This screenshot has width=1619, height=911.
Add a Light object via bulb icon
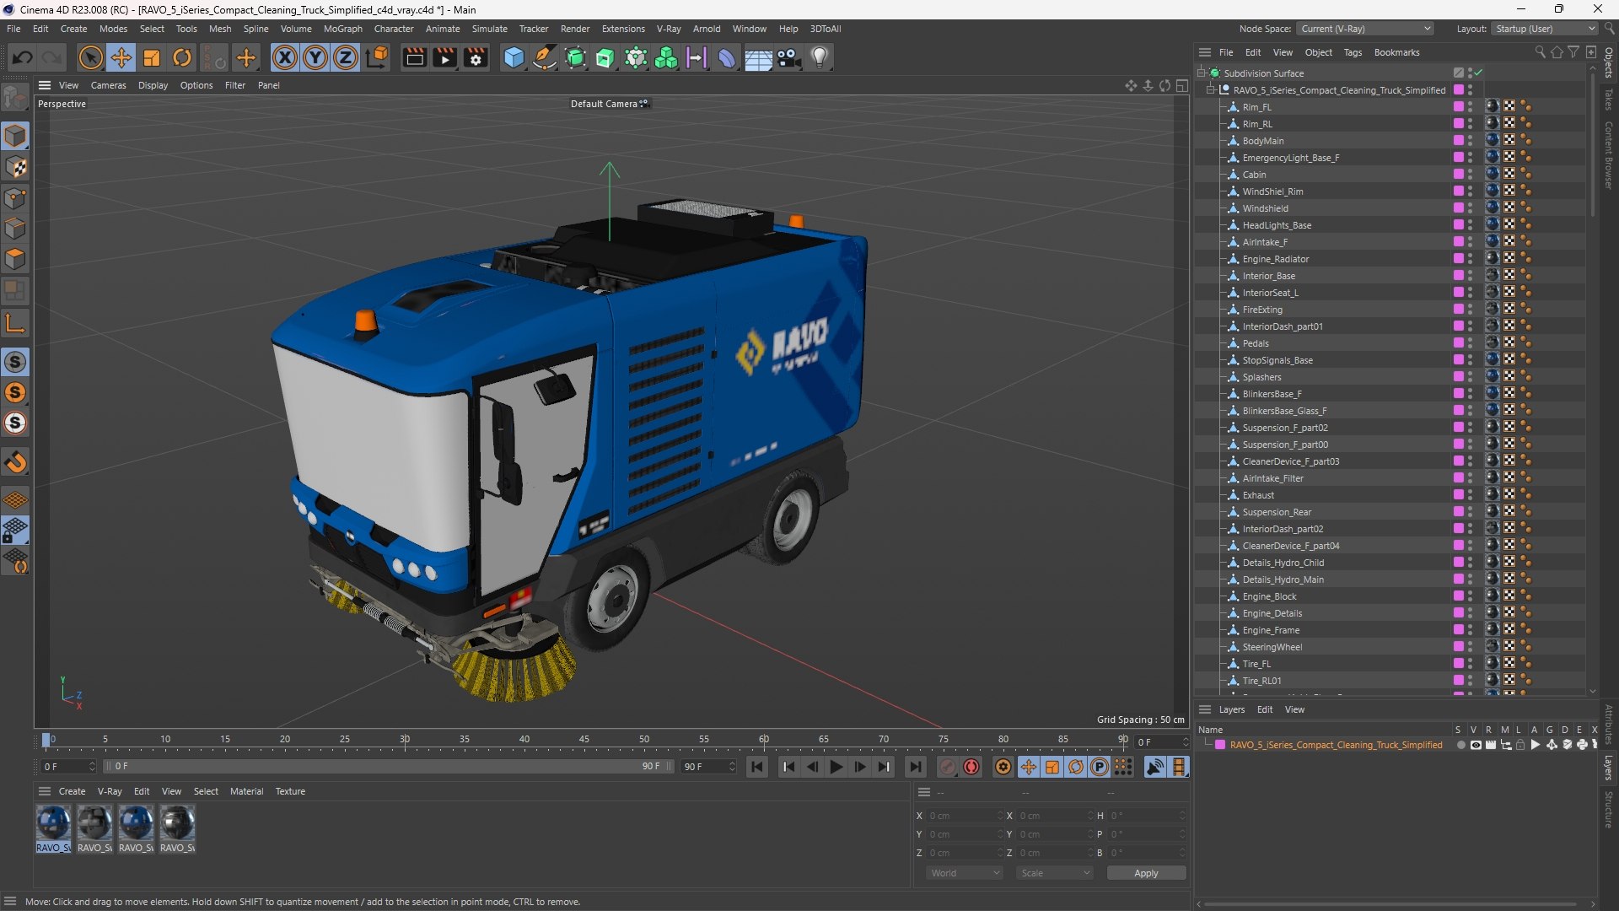point(820,57)
